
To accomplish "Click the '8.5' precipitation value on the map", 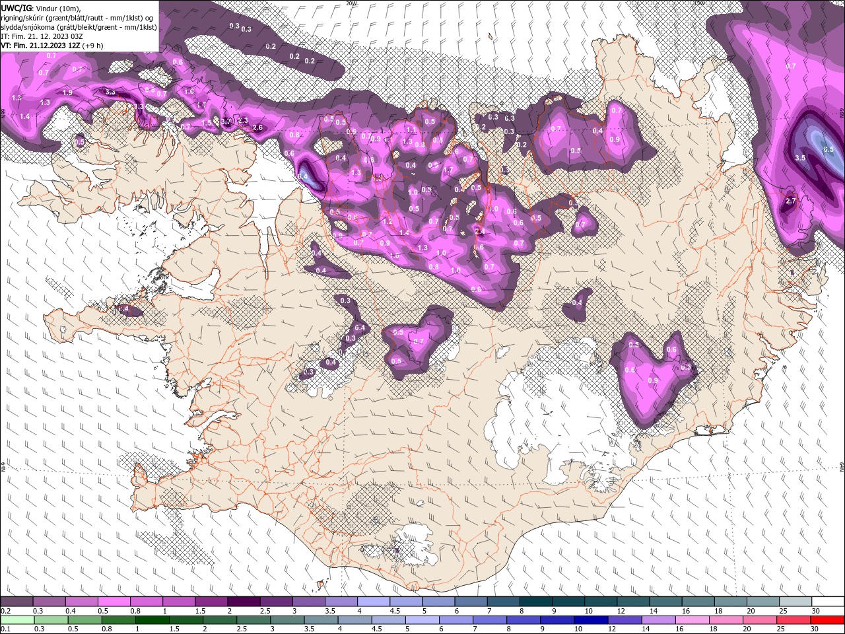I will [829, 150].
